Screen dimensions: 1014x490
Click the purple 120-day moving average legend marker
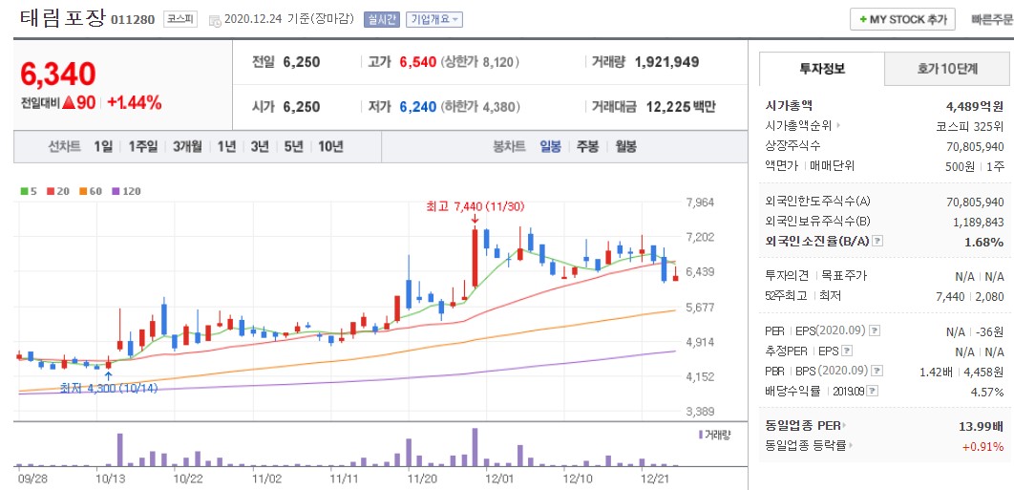[x=116, y=192]
